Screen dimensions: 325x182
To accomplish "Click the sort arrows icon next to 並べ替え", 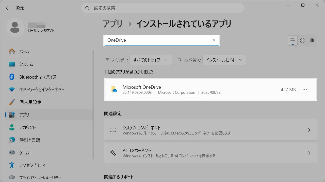I will [x=180, y=60].
